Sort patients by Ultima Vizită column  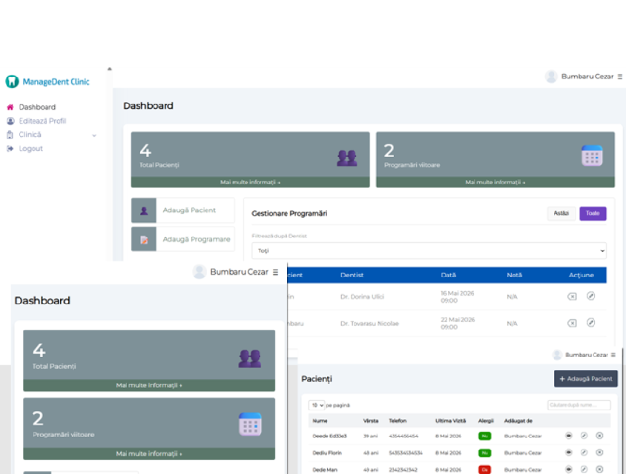[x=450, y=421]
